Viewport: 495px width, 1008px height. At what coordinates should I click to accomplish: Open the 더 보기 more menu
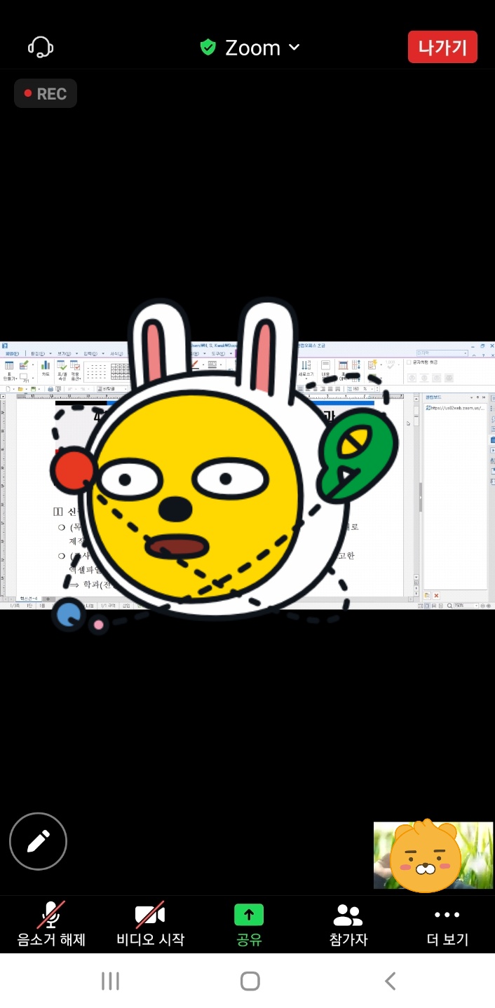pyautogui.click(x=447, y=924)
